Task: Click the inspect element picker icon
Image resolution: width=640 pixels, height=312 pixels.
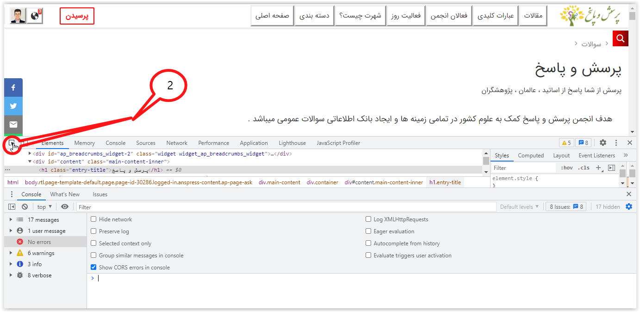Action: 12,143
